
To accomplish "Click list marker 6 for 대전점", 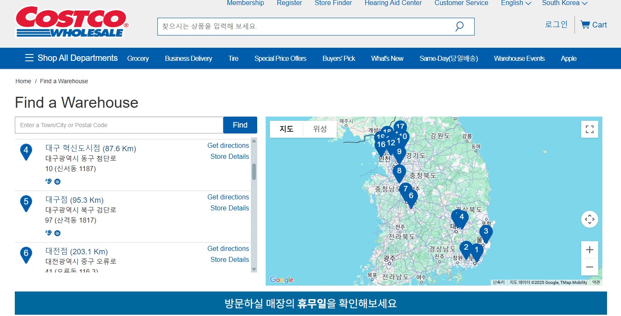I will (26, 255).
